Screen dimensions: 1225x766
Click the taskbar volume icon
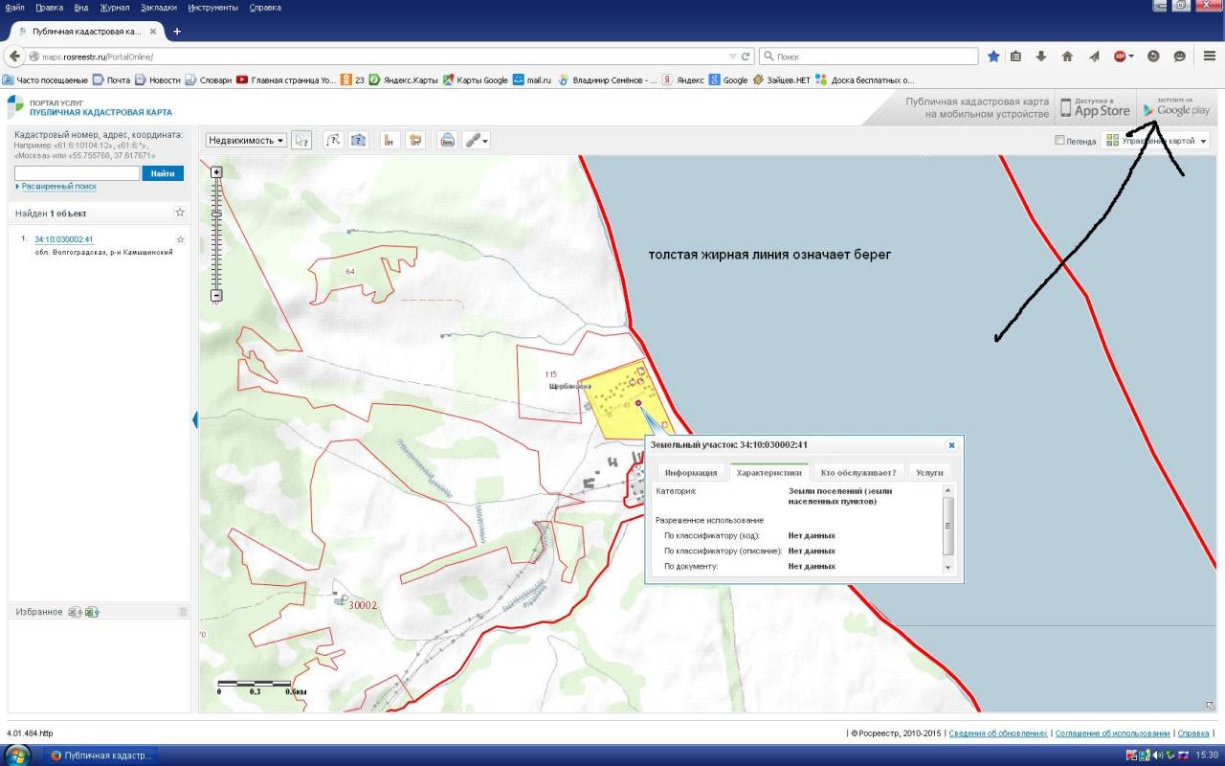click(1157, 755)
